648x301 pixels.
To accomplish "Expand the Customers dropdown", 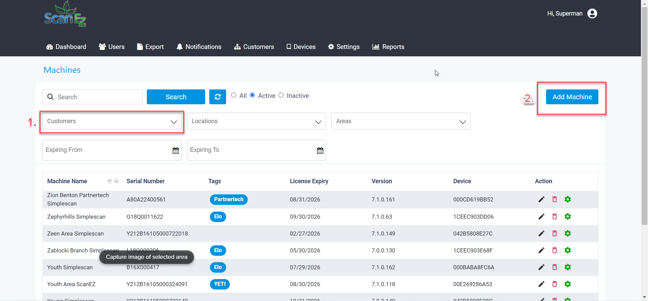I will [112, 121].
